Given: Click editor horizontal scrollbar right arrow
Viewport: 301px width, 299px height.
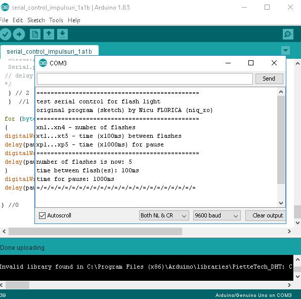Looking at the screenshot, I should 289,231.
